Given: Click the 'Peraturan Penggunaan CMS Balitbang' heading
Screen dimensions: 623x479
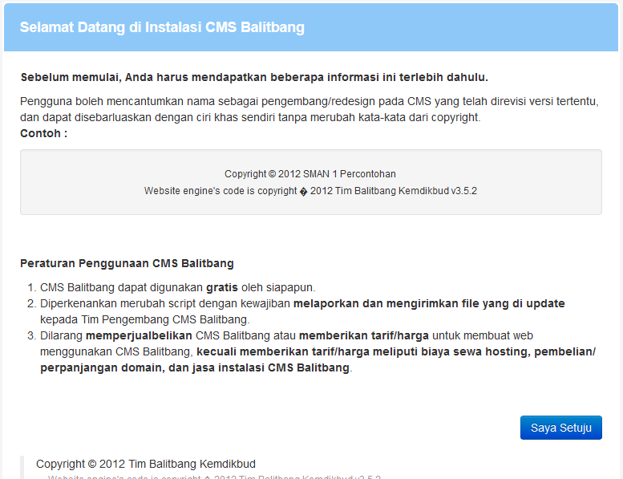Looking at the screenshot, I should pos(127,263).
